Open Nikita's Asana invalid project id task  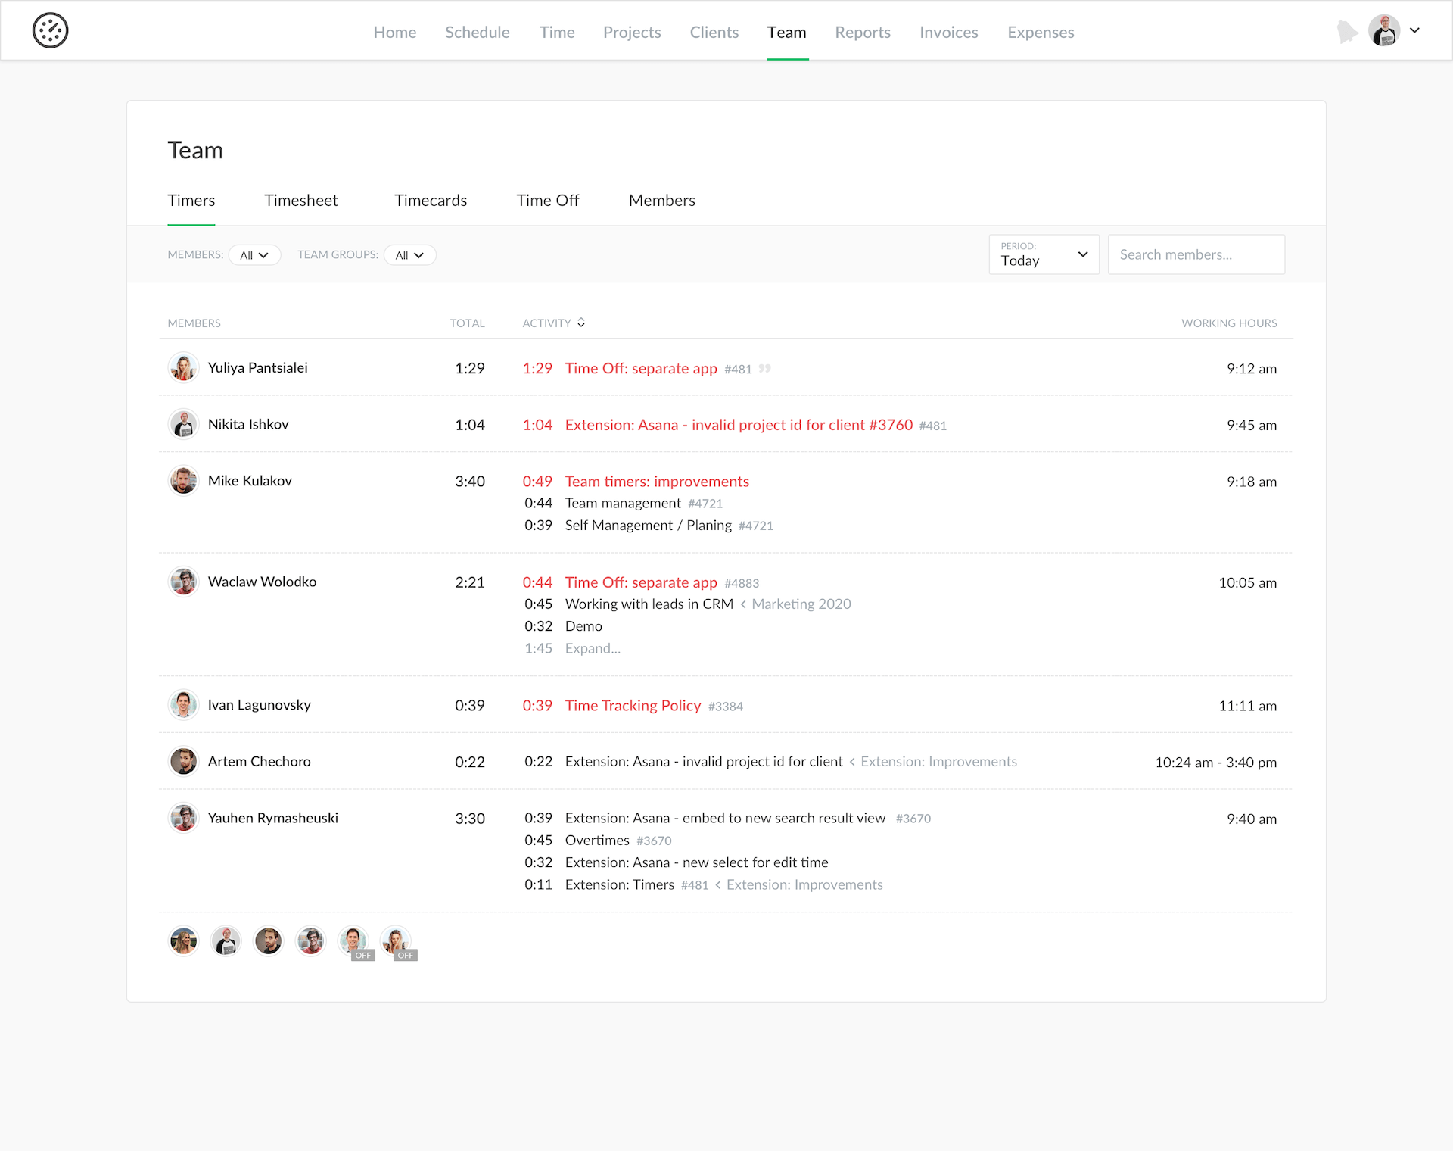[739, 425]
